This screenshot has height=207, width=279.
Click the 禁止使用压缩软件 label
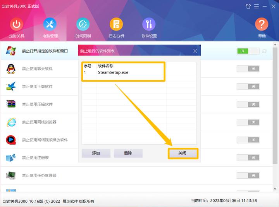point(37,104)
